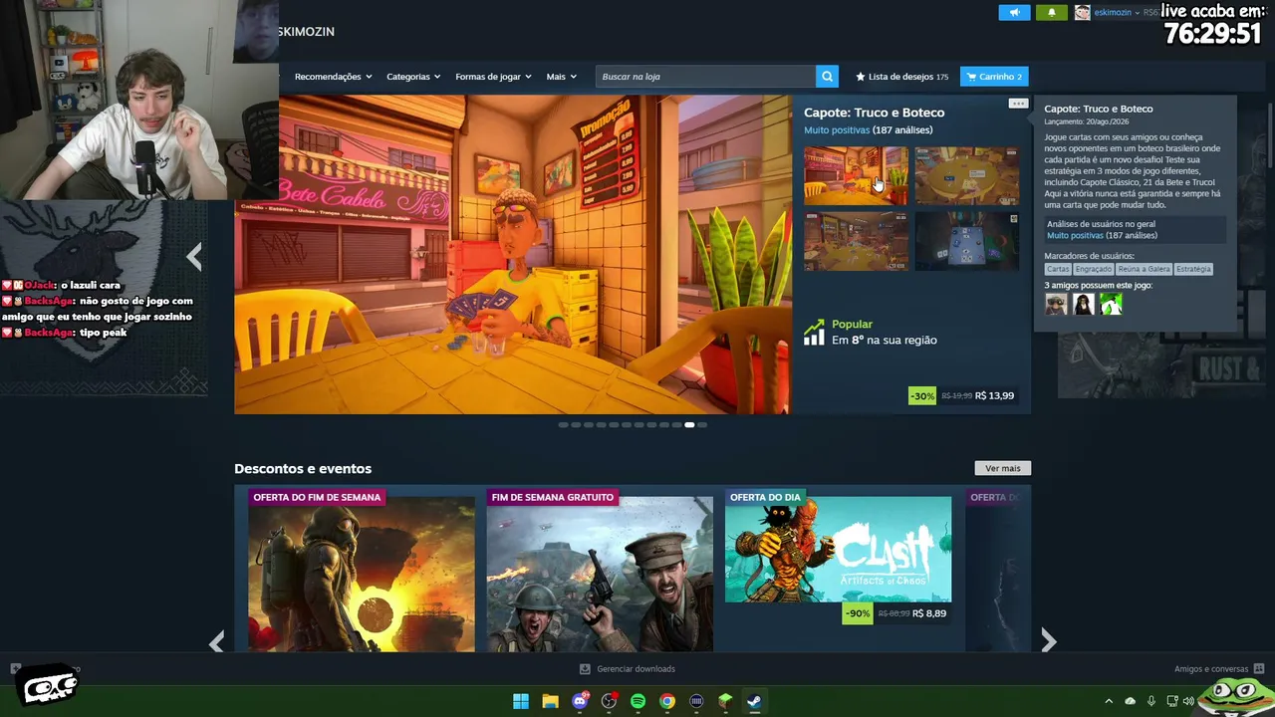The height and width of the screenshot is (717, 1275).
Task: Go to previous featured game with left arrow
Action: (194, 257)
